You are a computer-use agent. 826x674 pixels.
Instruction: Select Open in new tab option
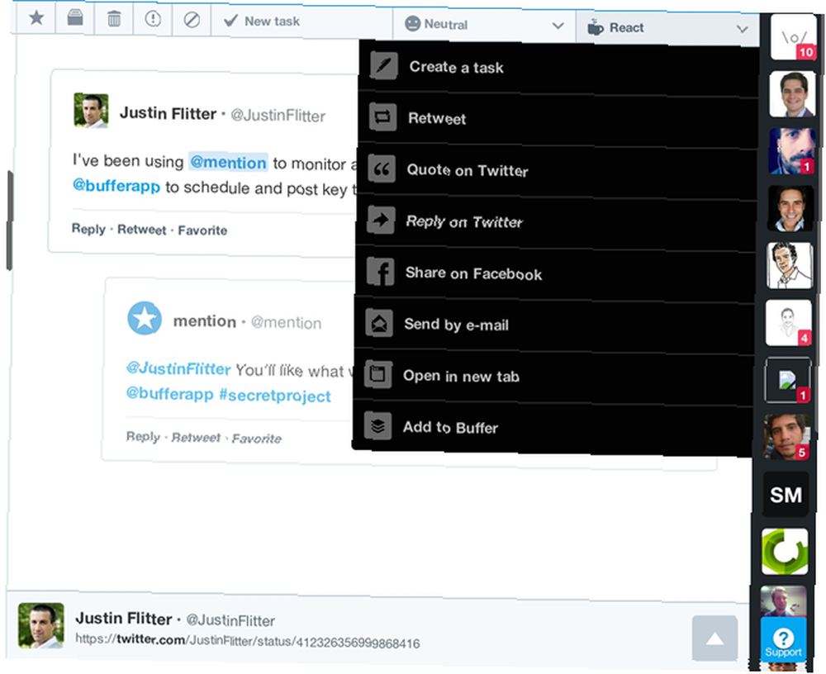click(x=552, y=376)
